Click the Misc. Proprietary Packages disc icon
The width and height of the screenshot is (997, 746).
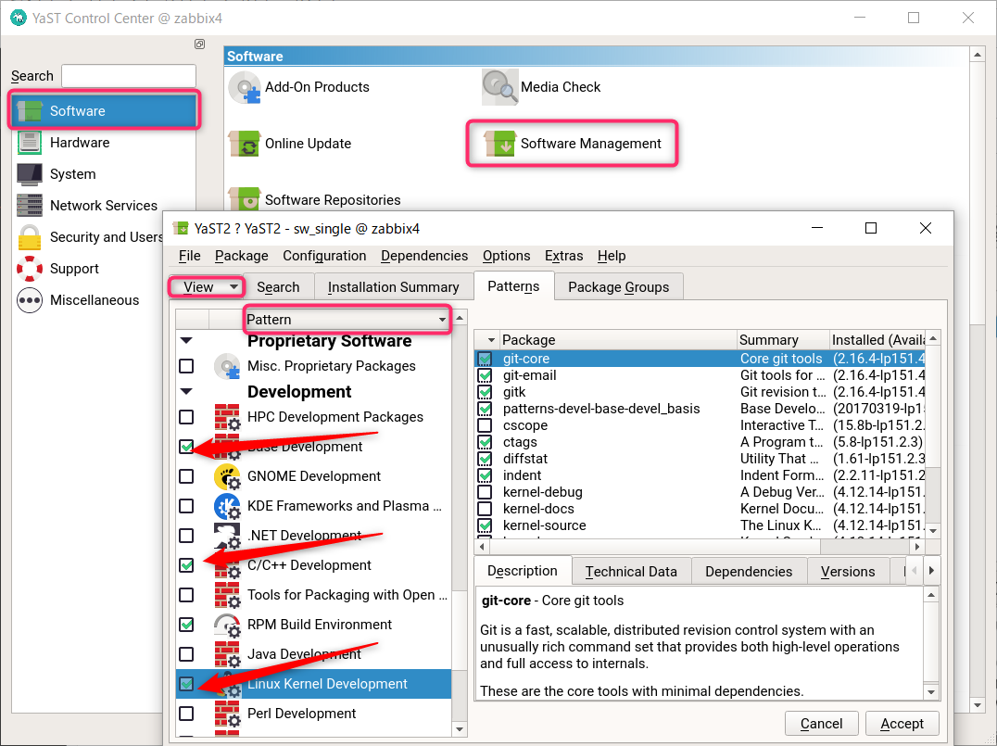(227, 366)
